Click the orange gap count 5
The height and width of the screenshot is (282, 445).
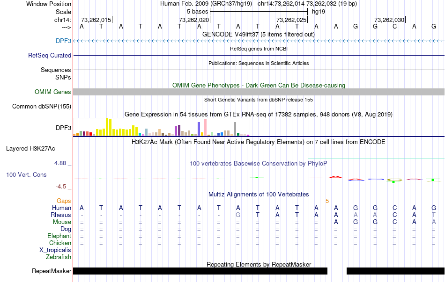[327, 201]
